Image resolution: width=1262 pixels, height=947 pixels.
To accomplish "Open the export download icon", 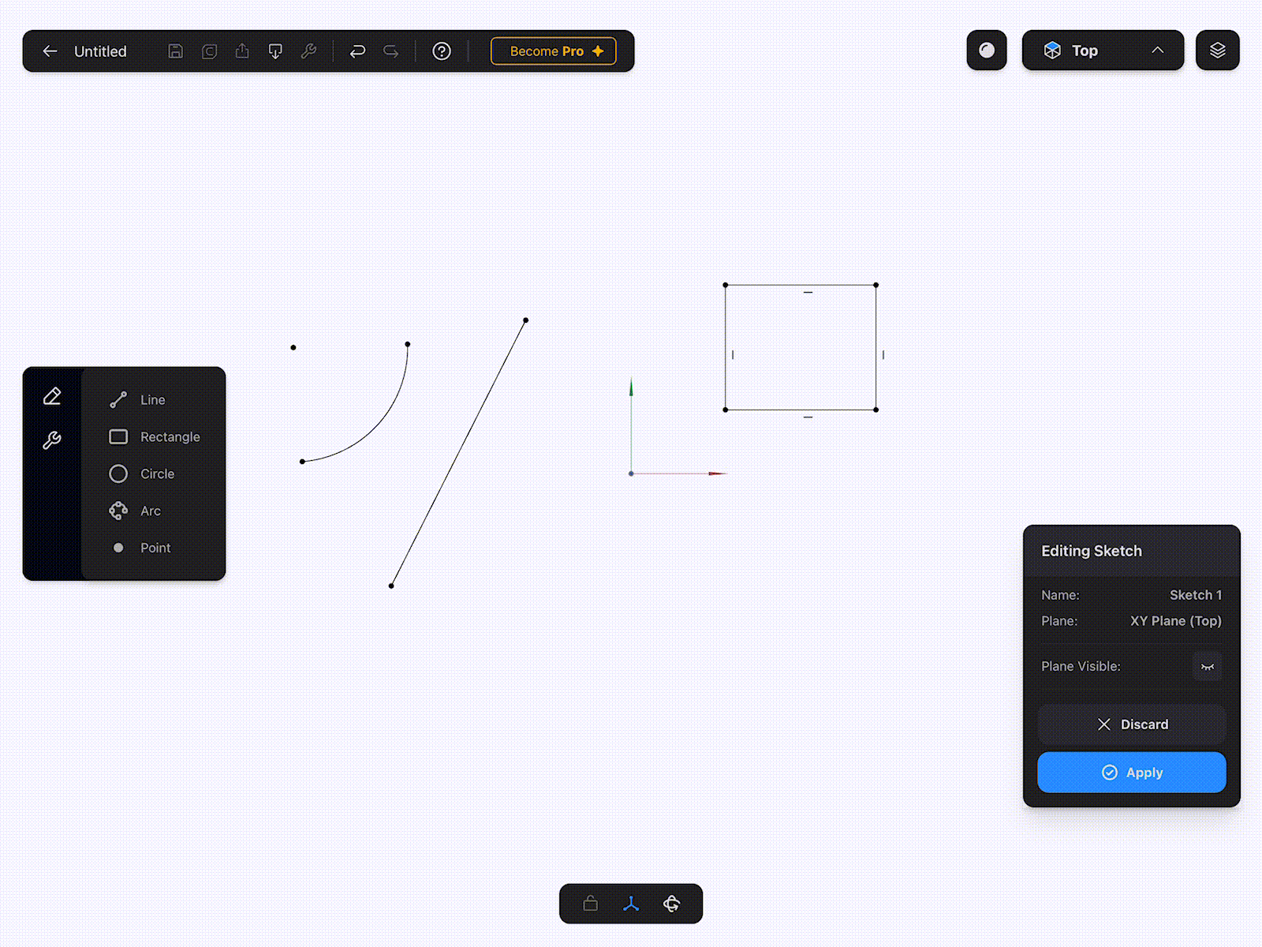I will coord(275,51).
